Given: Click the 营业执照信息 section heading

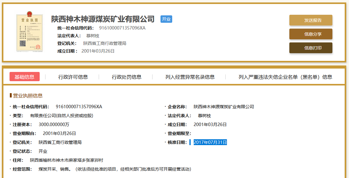Looking at the screenshot, I should 28,96.
